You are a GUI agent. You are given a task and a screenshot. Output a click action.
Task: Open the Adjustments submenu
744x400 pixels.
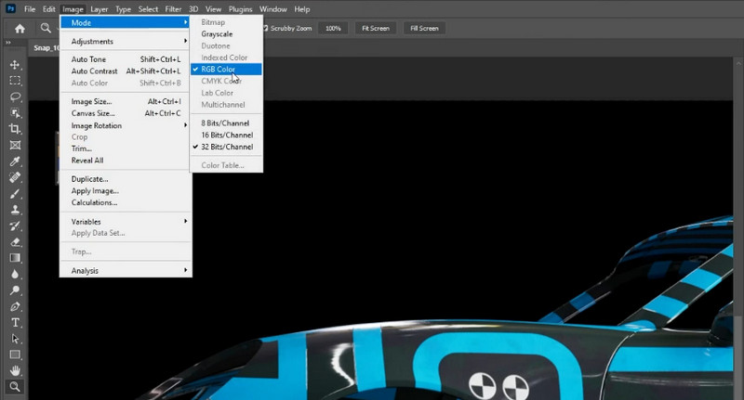click(126, 41)
